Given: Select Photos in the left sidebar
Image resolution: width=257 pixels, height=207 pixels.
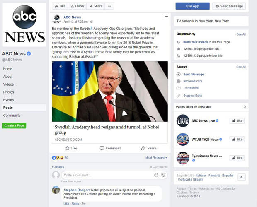Looking at the screenshot, I should 9,92.
